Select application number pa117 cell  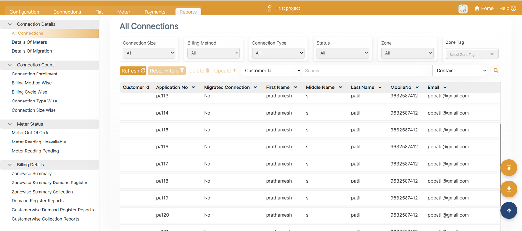(x=162, y=164)
